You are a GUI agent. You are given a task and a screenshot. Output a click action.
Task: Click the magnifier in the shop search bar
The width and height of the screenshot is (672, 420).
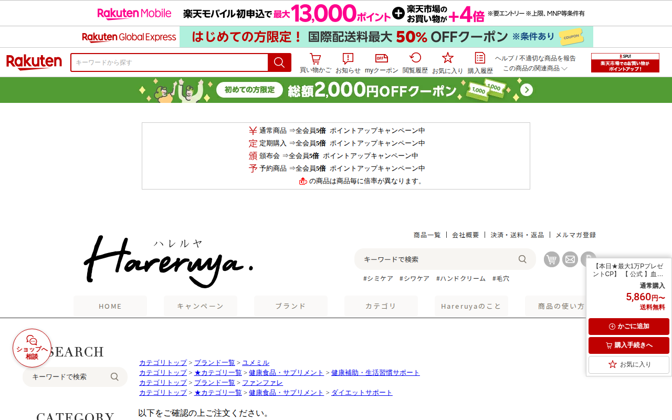522,259
